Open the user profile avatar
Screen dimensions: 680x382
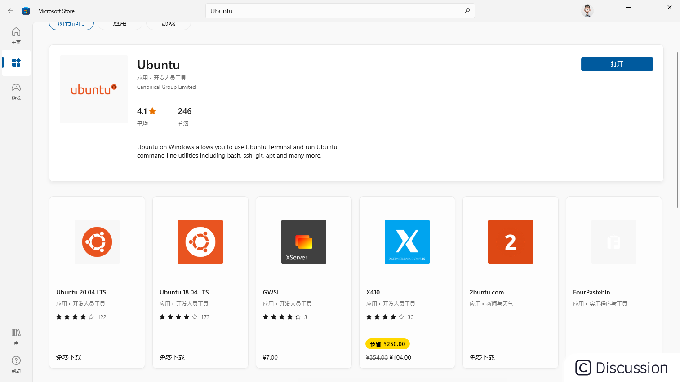pyautogui.click(x=587, y=11)
